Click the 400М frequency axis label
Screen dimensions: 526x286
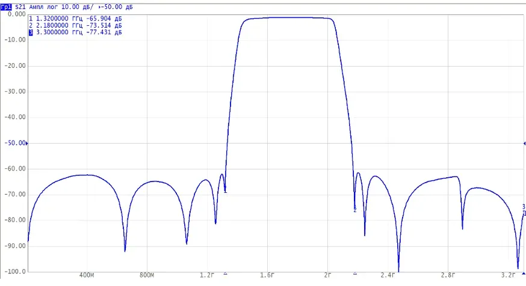(87, 275)
